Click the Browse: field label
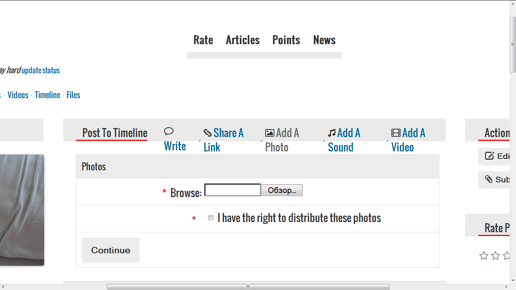Viewport: 516px width, 290px height. click(186, 193)
